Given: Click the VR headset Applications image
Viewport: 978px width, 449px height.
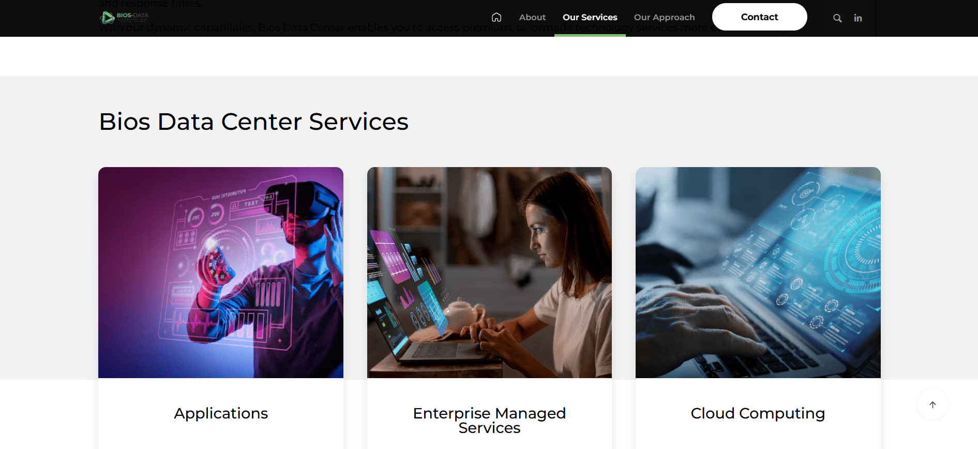Looking at the screenshot, I should tap(221, 273).
